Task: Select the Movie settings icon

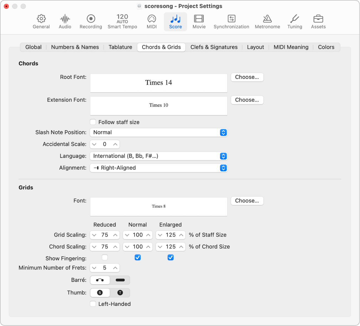Action: pos(199,22)
